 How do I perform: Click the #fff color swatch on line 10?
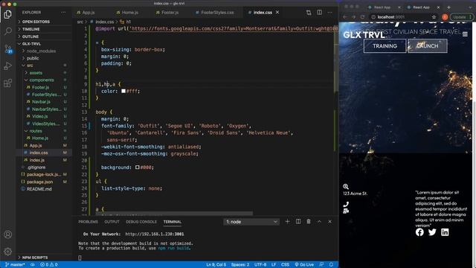[x=123, y=91]
